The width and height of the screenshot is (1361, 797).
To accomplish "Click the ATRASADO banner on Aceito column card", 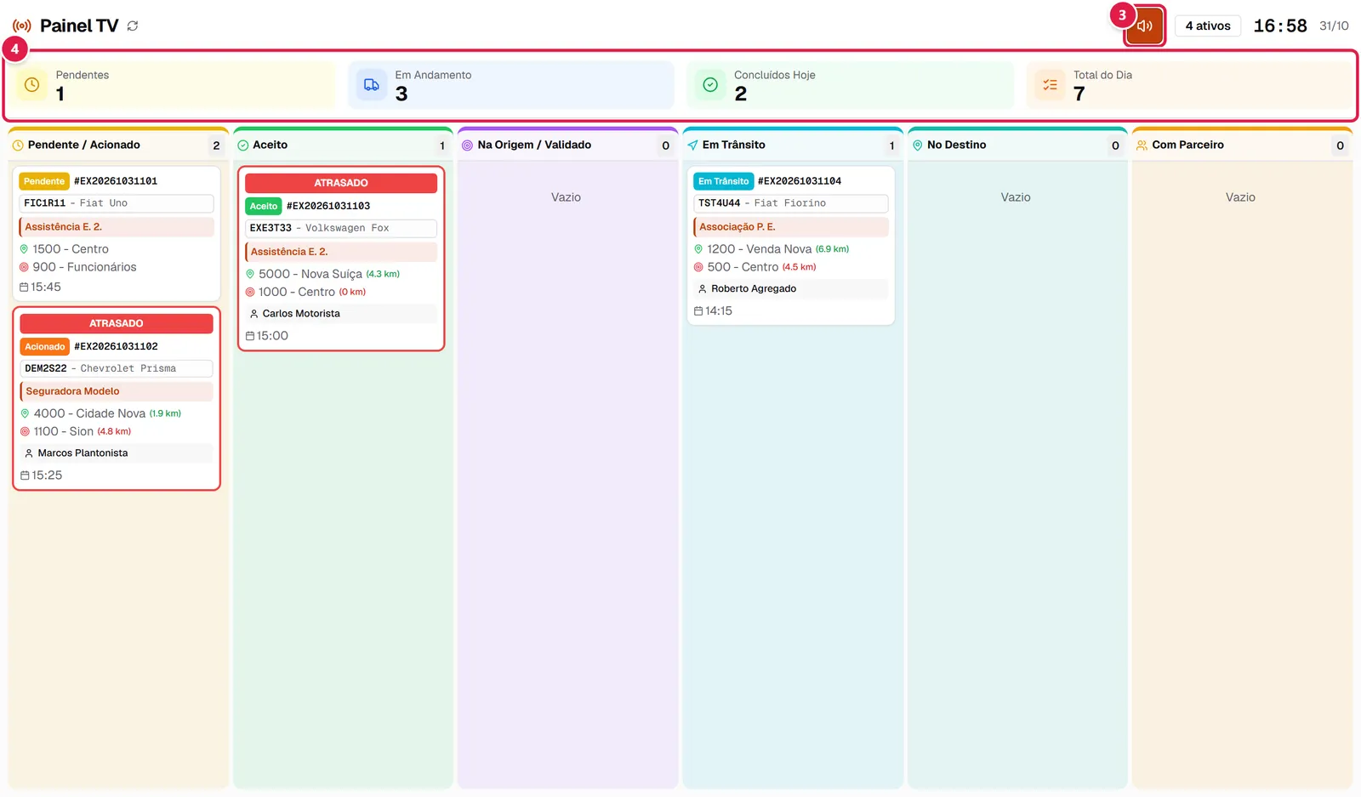I will click(341, 183).
